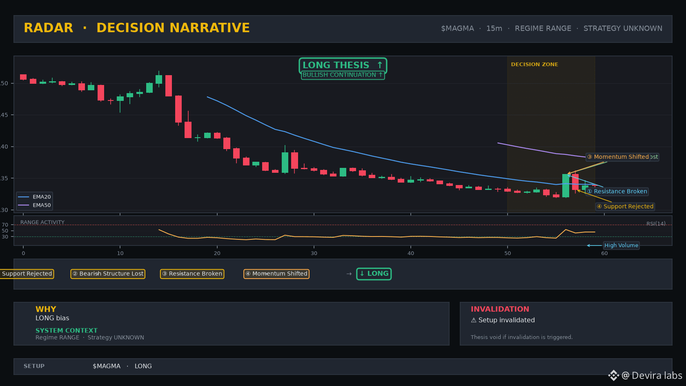
Task: Click the WHY section heading
Action: point(46,309)
